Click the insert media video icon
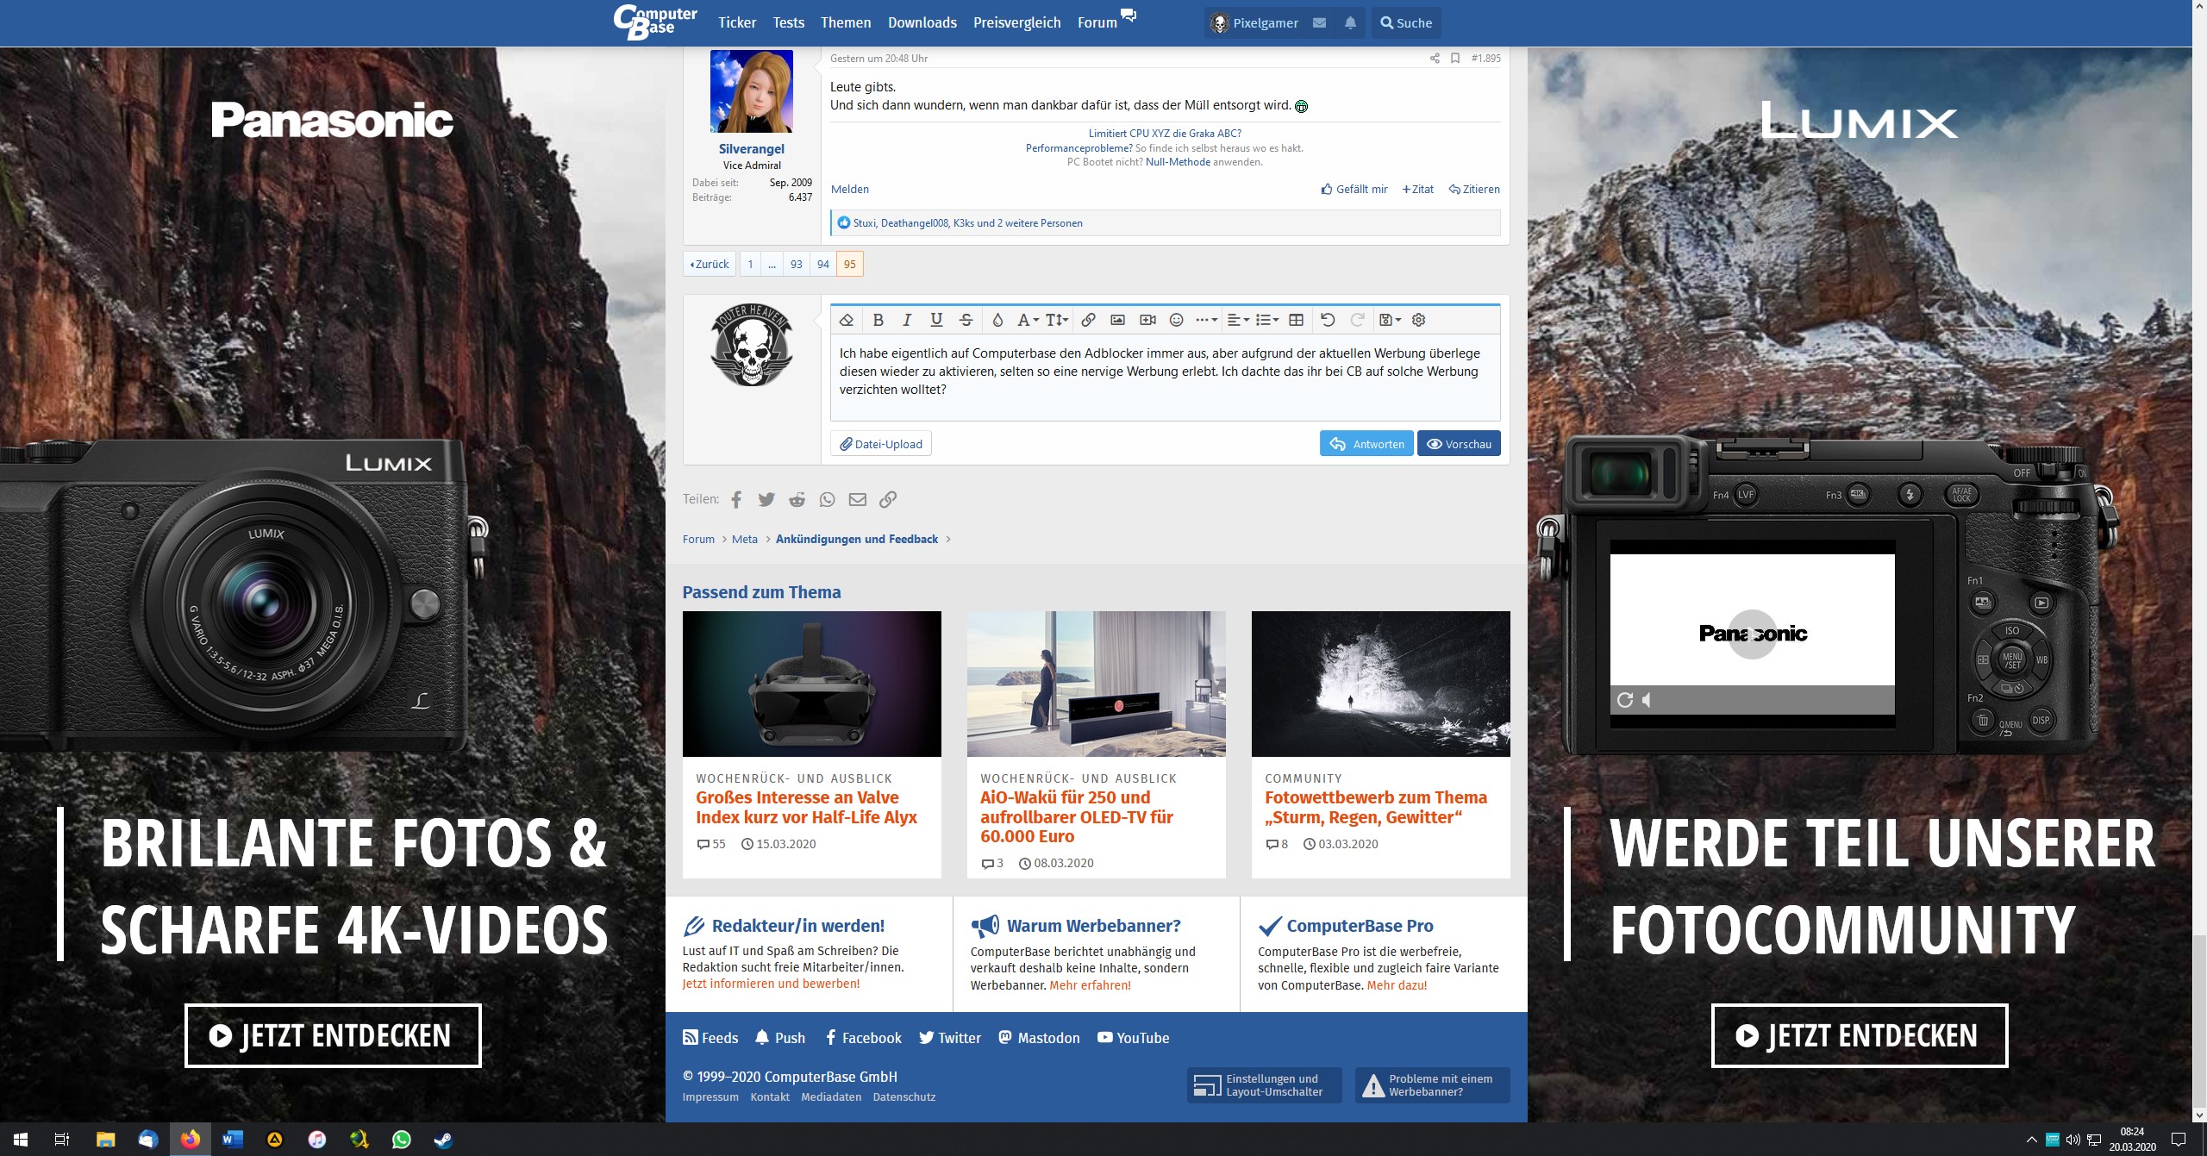Screen dimensions: 2207x1156 coord(1147,320)
